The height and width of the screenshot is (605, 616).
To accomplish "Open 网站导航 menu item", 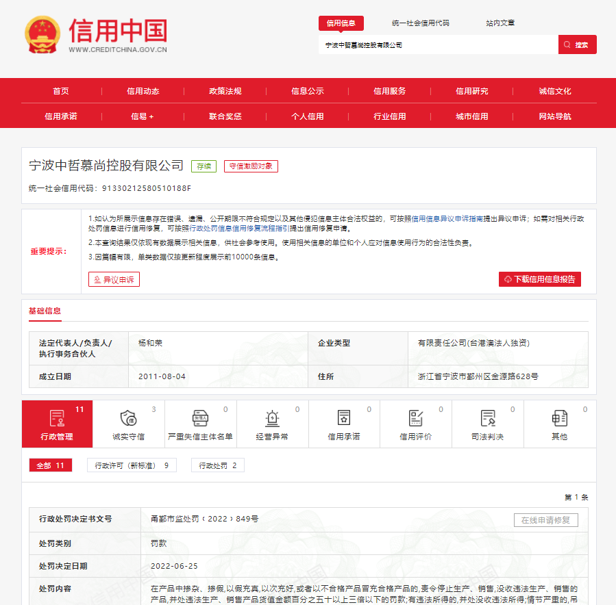I will coord(555,116).
